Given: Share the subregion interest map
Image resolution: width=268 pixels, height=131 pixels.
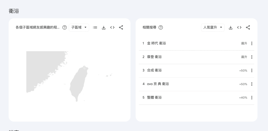Looking at the screenshot, I should (x=121, y=27).
